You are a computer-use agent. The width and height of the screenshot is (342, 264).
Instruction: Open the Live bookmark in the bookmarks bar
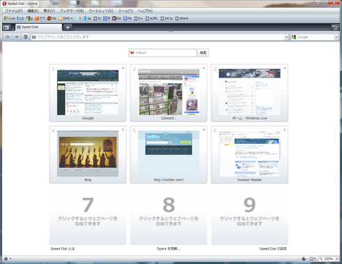coord(9,18)
